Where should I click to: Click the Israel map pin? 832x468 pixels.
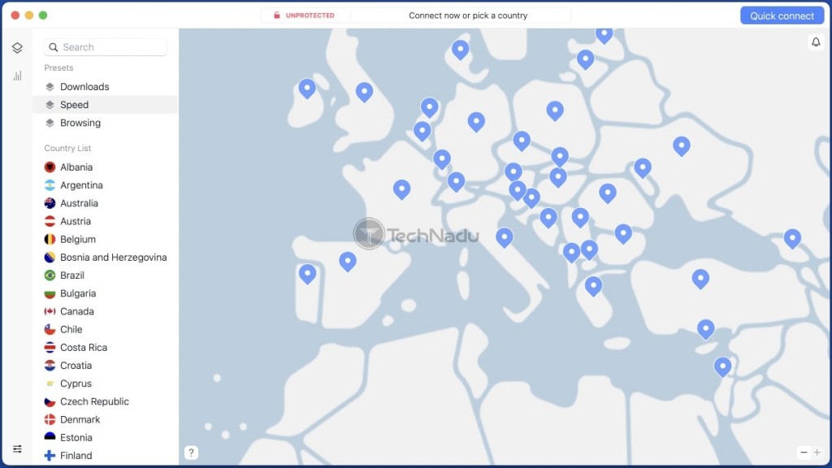tap(722, 366)
